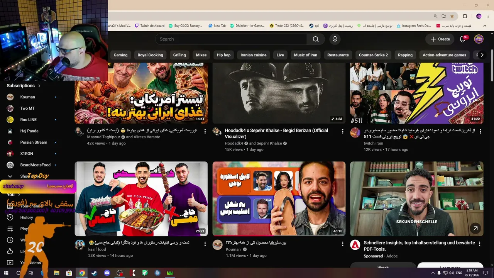Choose the Iranian cuisine chip
Image resolution: width=494 pixels, height=278 pixels.
[254, 55]
